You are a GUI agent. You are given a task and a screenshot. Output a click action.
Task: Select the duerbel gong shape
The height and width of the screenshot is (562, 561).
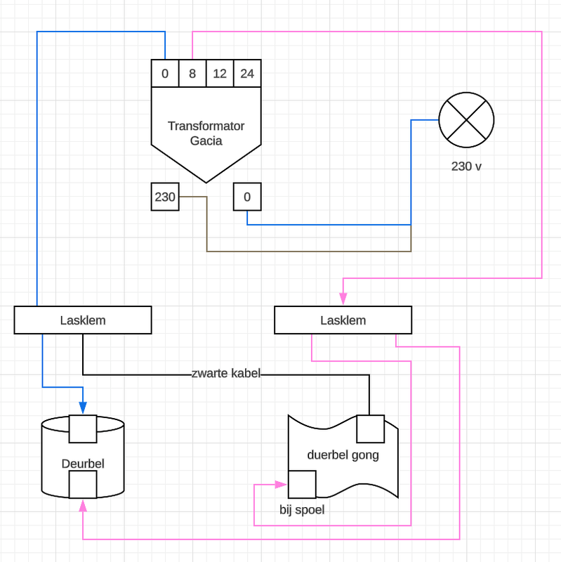pyautogui.click(x=343, y=455)
